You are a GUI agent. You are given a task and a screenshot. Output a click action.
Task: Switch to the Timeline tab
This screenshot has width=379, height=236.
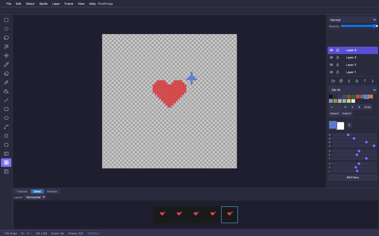coord(22,191)
